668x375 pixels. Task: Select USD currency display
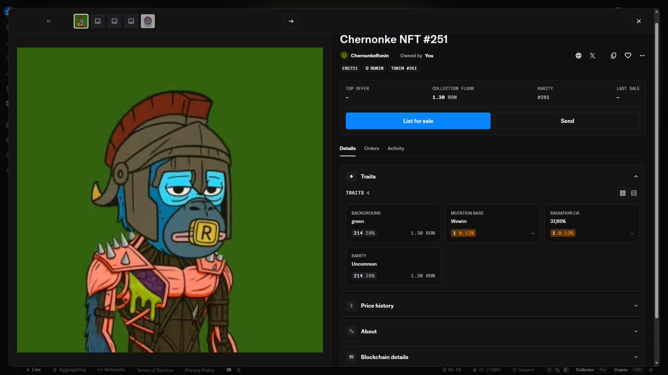point(637,369)
